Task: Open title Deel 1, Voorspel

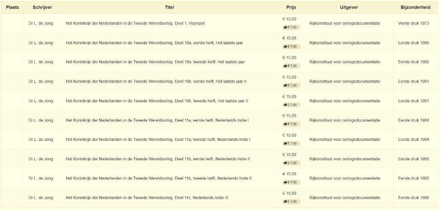Action: point(135,23)
